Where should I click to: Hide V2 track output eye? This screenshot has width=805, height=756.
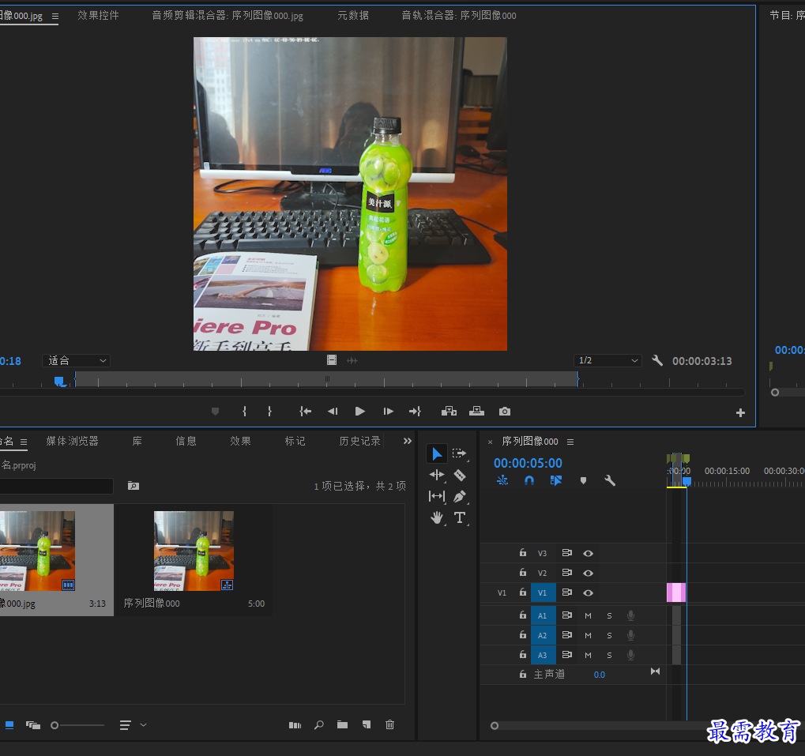click(589, 574)
